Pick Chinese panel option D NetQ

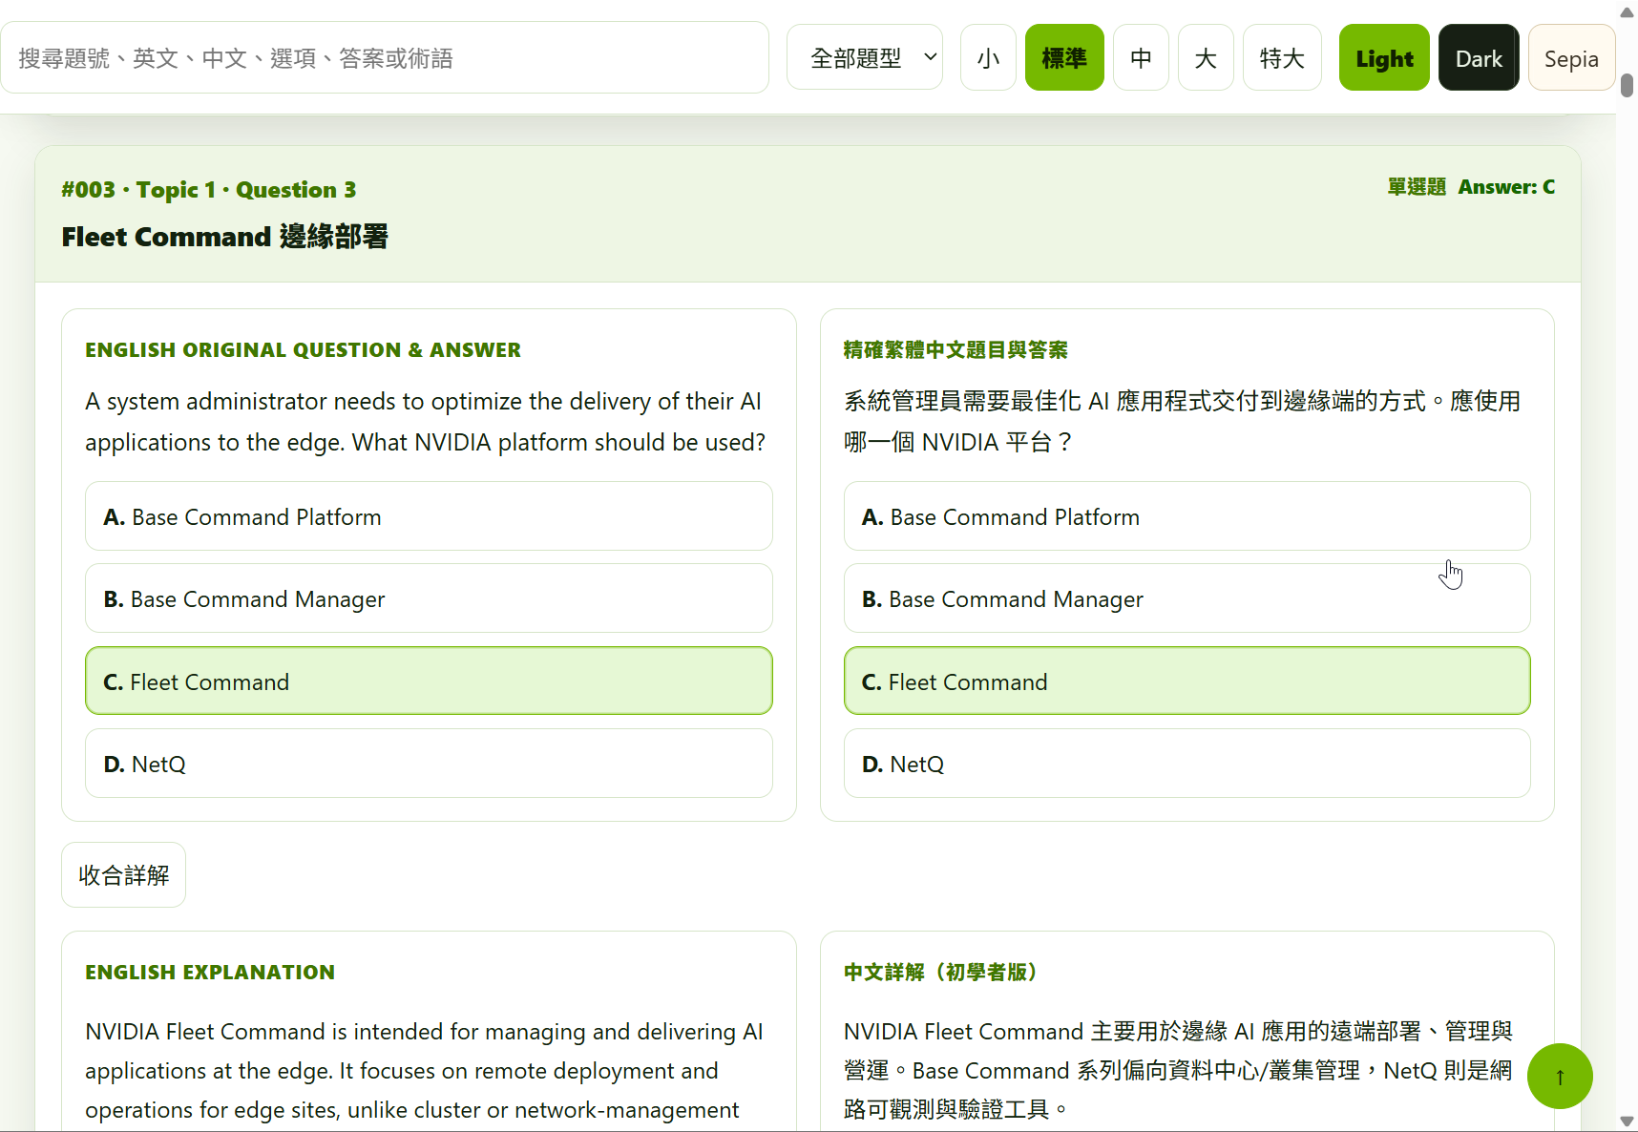pos(1187,764)
